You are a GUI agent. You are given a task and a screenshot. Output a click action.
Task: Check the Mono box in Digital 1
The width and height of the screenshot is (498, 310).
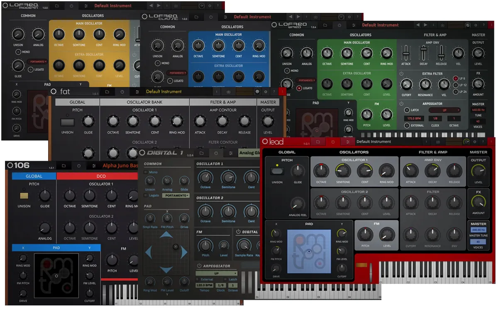click(x=146, y=172)
